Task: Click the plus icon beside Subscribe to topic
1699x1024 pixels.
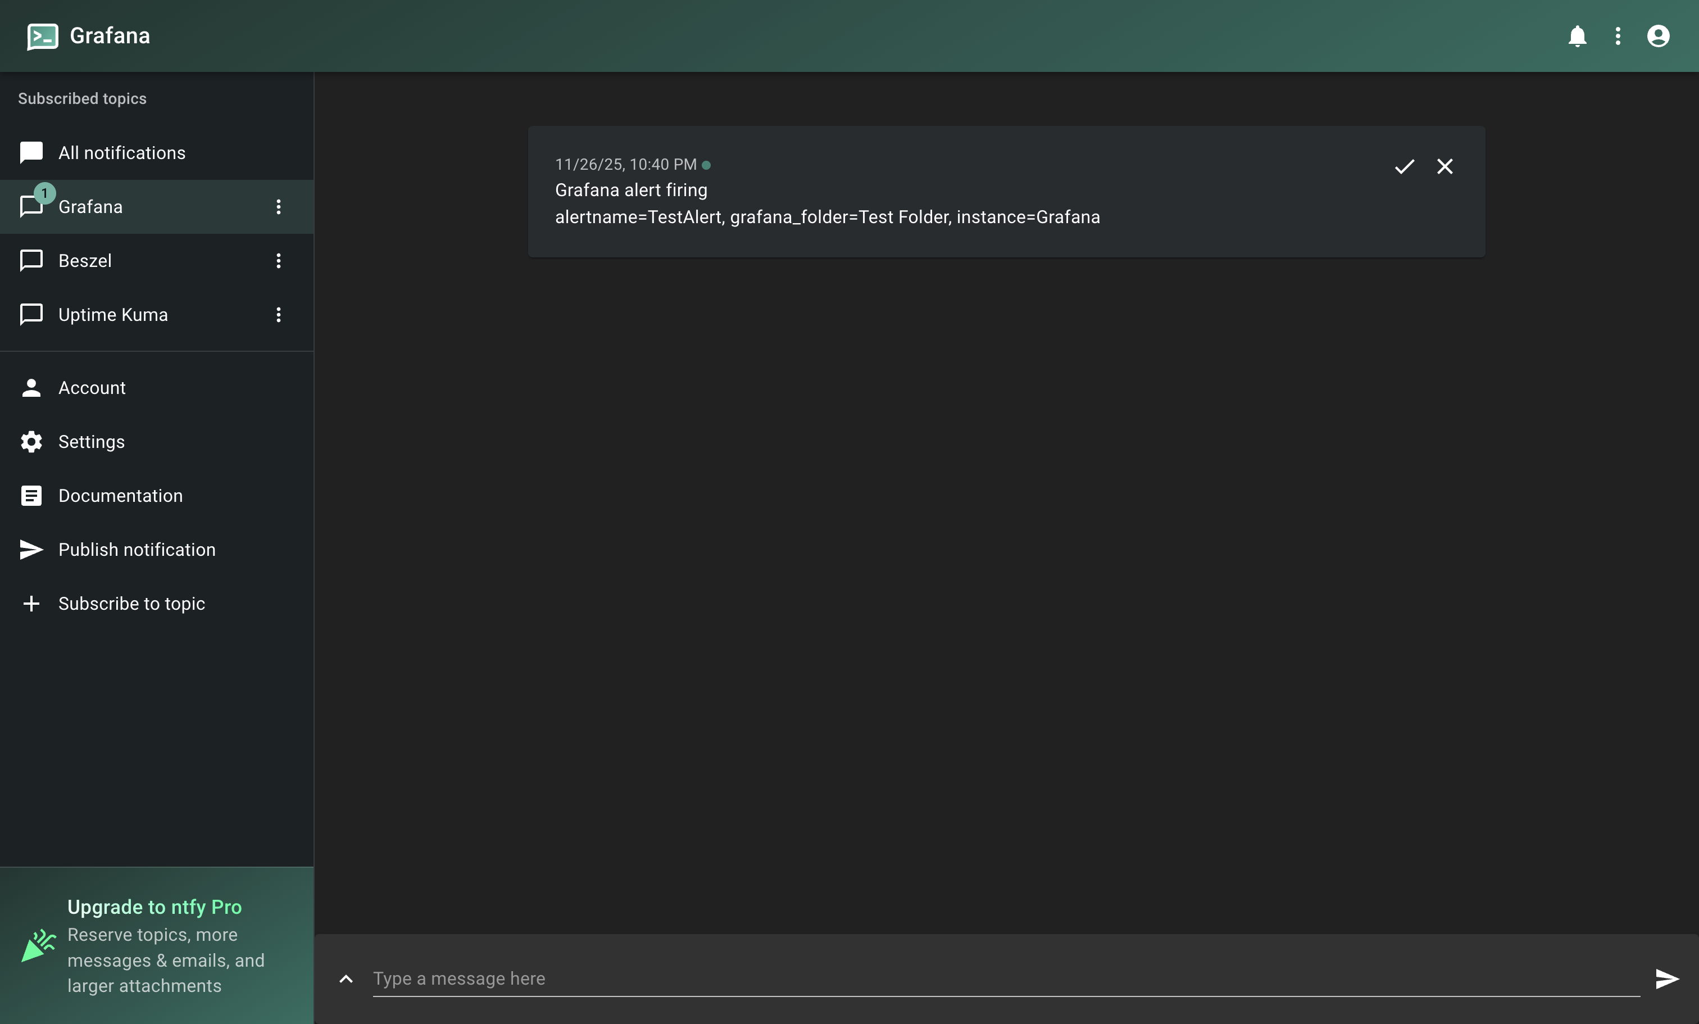Action: pyautogui.click(x=31, y=604)
